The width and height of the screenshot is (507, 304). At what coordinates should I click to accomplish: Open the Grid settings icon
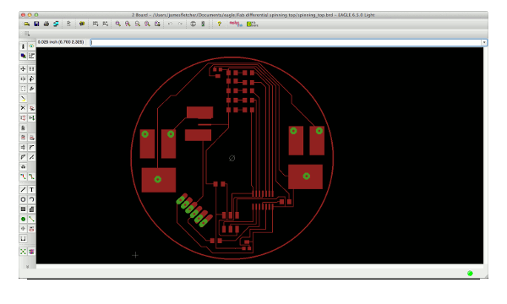point(27,34)
